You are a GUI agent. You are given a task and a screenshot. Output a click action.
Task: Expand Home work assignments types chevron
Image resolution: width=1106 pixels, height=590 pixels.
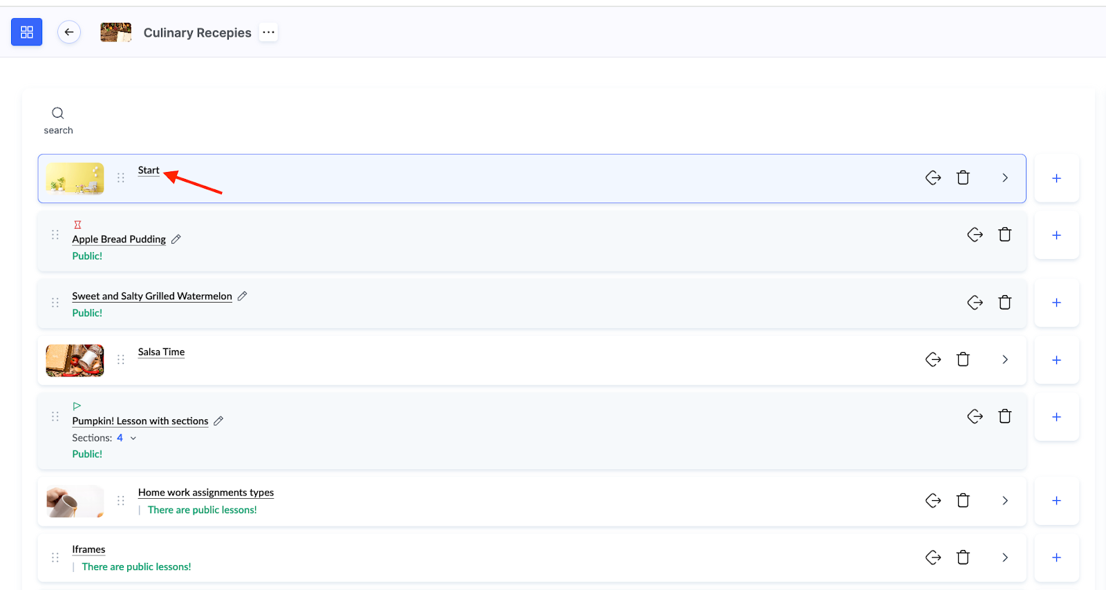(1005, 500)
